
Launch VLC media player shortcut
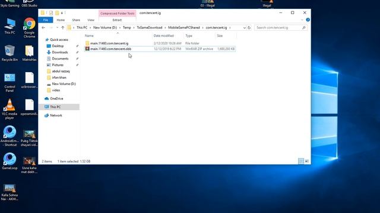click(x=9, y=109)
